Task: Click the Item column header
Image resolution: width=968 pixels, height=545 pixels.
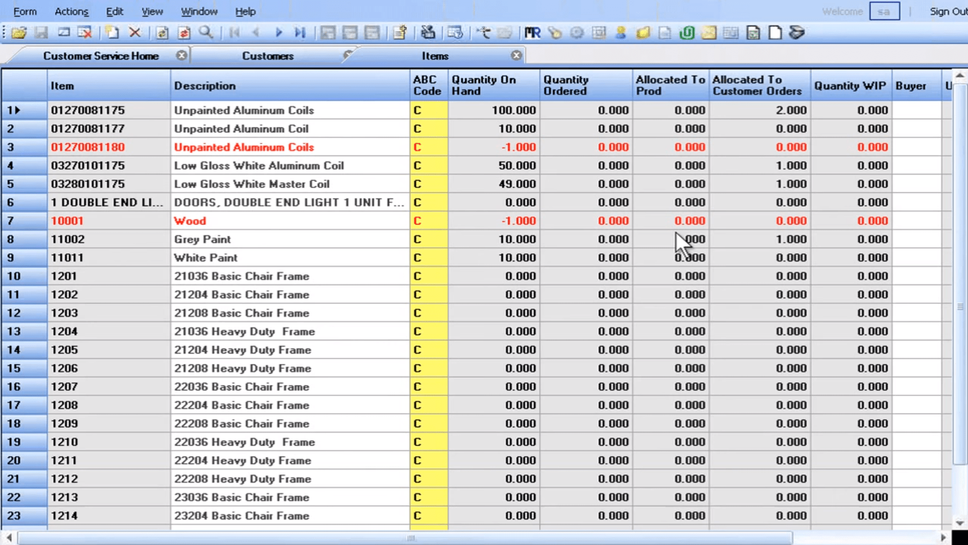Action: coord(108,86)
